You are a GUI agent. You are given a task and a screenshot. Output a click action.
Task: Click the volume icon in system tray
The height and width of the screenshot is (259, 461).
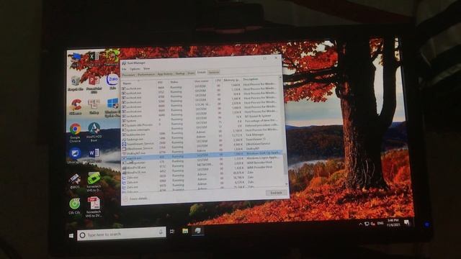[372, 224]
